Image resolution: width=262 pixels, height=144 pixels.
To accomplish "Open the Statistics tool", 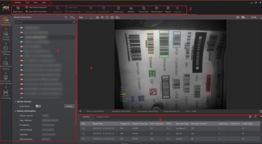I will [x=131, y=9].
